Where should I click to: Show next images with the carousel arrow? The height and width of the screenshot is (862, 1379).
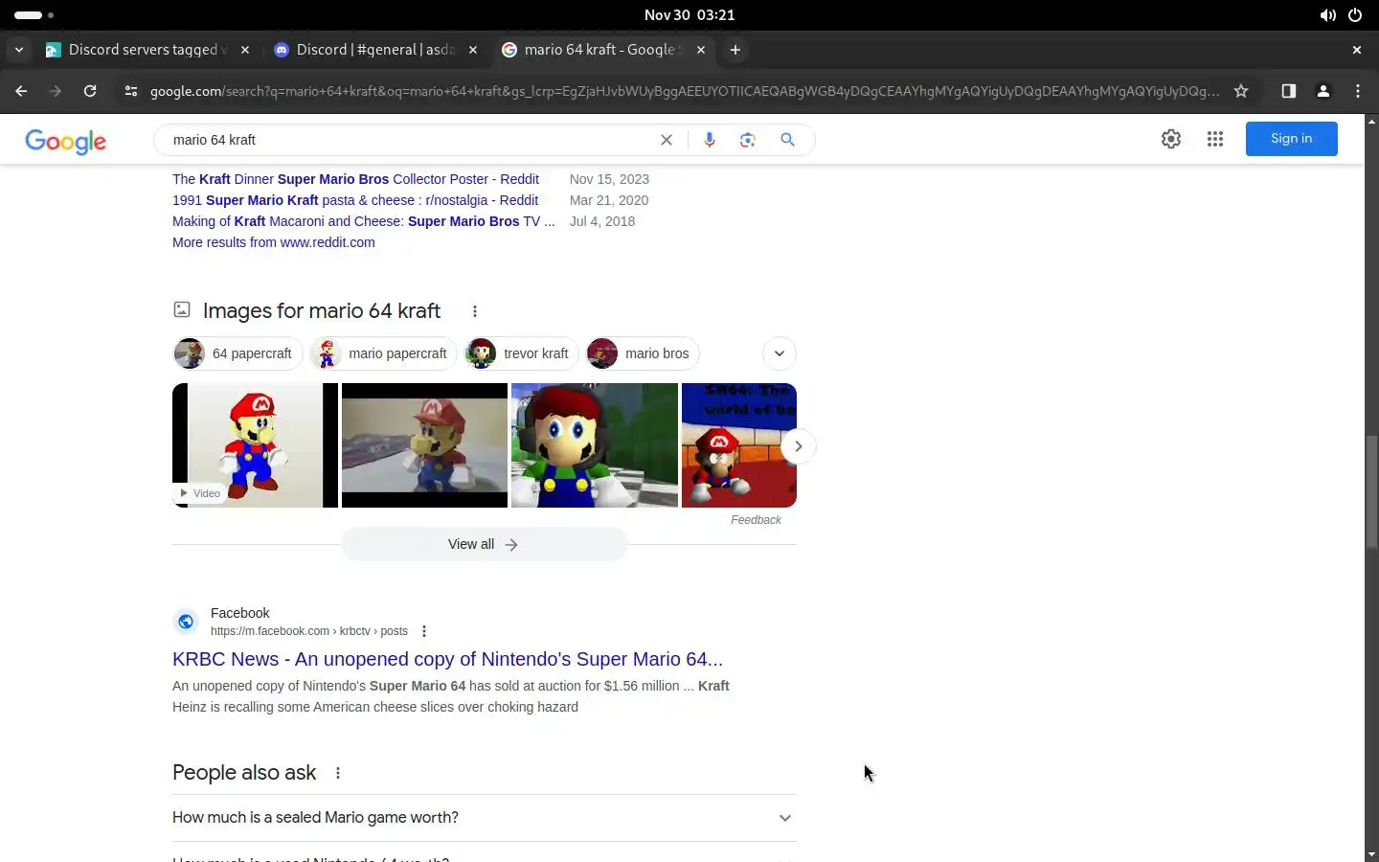[798, 446]
